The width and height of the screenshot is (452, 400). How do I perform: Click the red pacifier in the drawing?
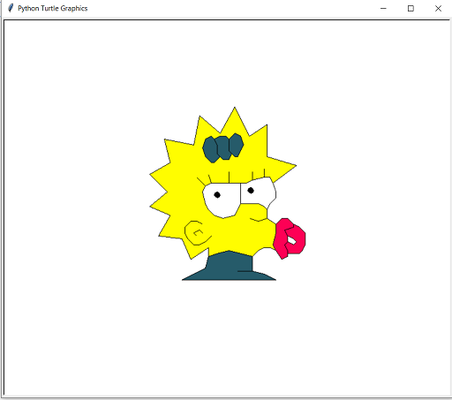click(290, 238)
